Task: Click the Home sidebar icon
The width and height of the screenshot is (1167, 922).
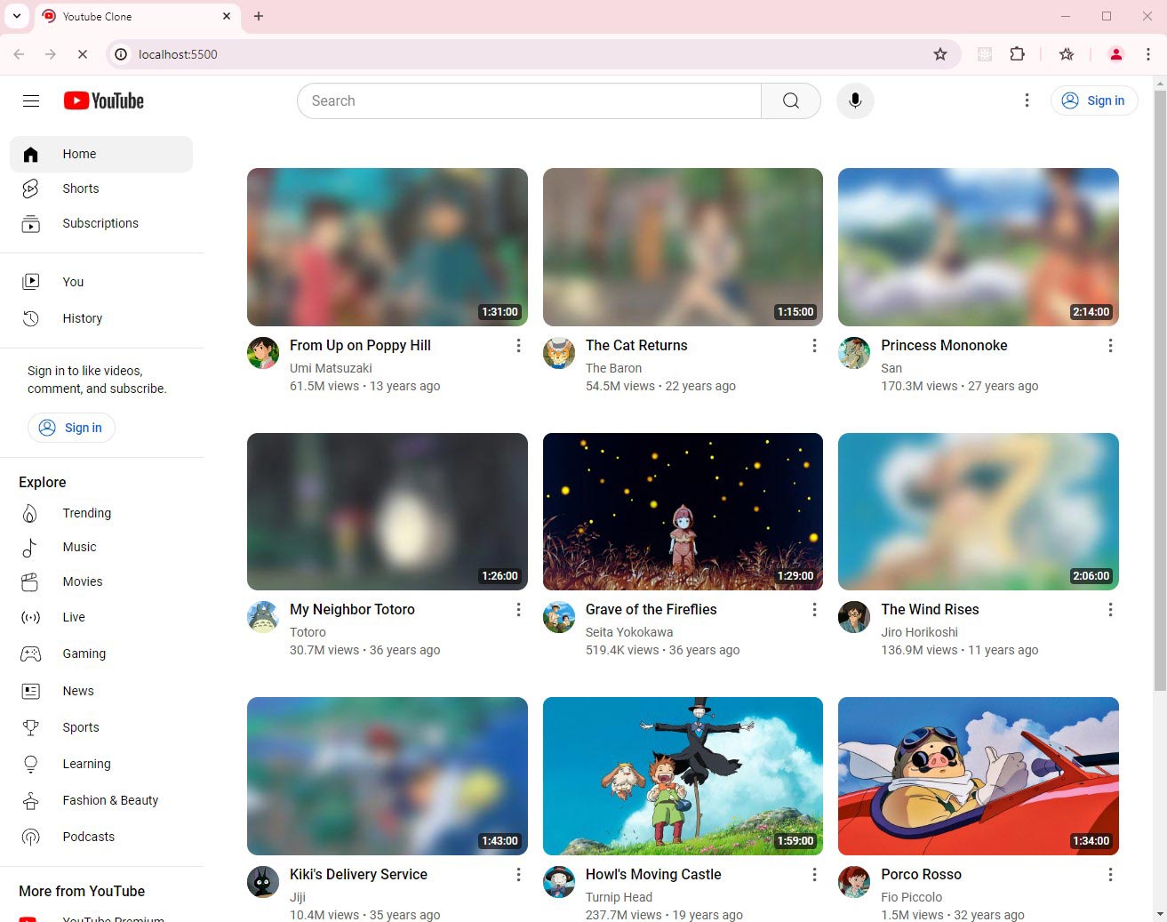Action: (31, 154)
